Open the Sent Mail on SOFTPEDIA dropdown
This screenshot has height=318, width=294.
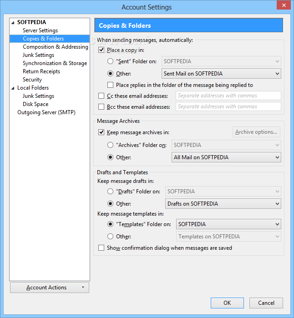pos(221,73)
